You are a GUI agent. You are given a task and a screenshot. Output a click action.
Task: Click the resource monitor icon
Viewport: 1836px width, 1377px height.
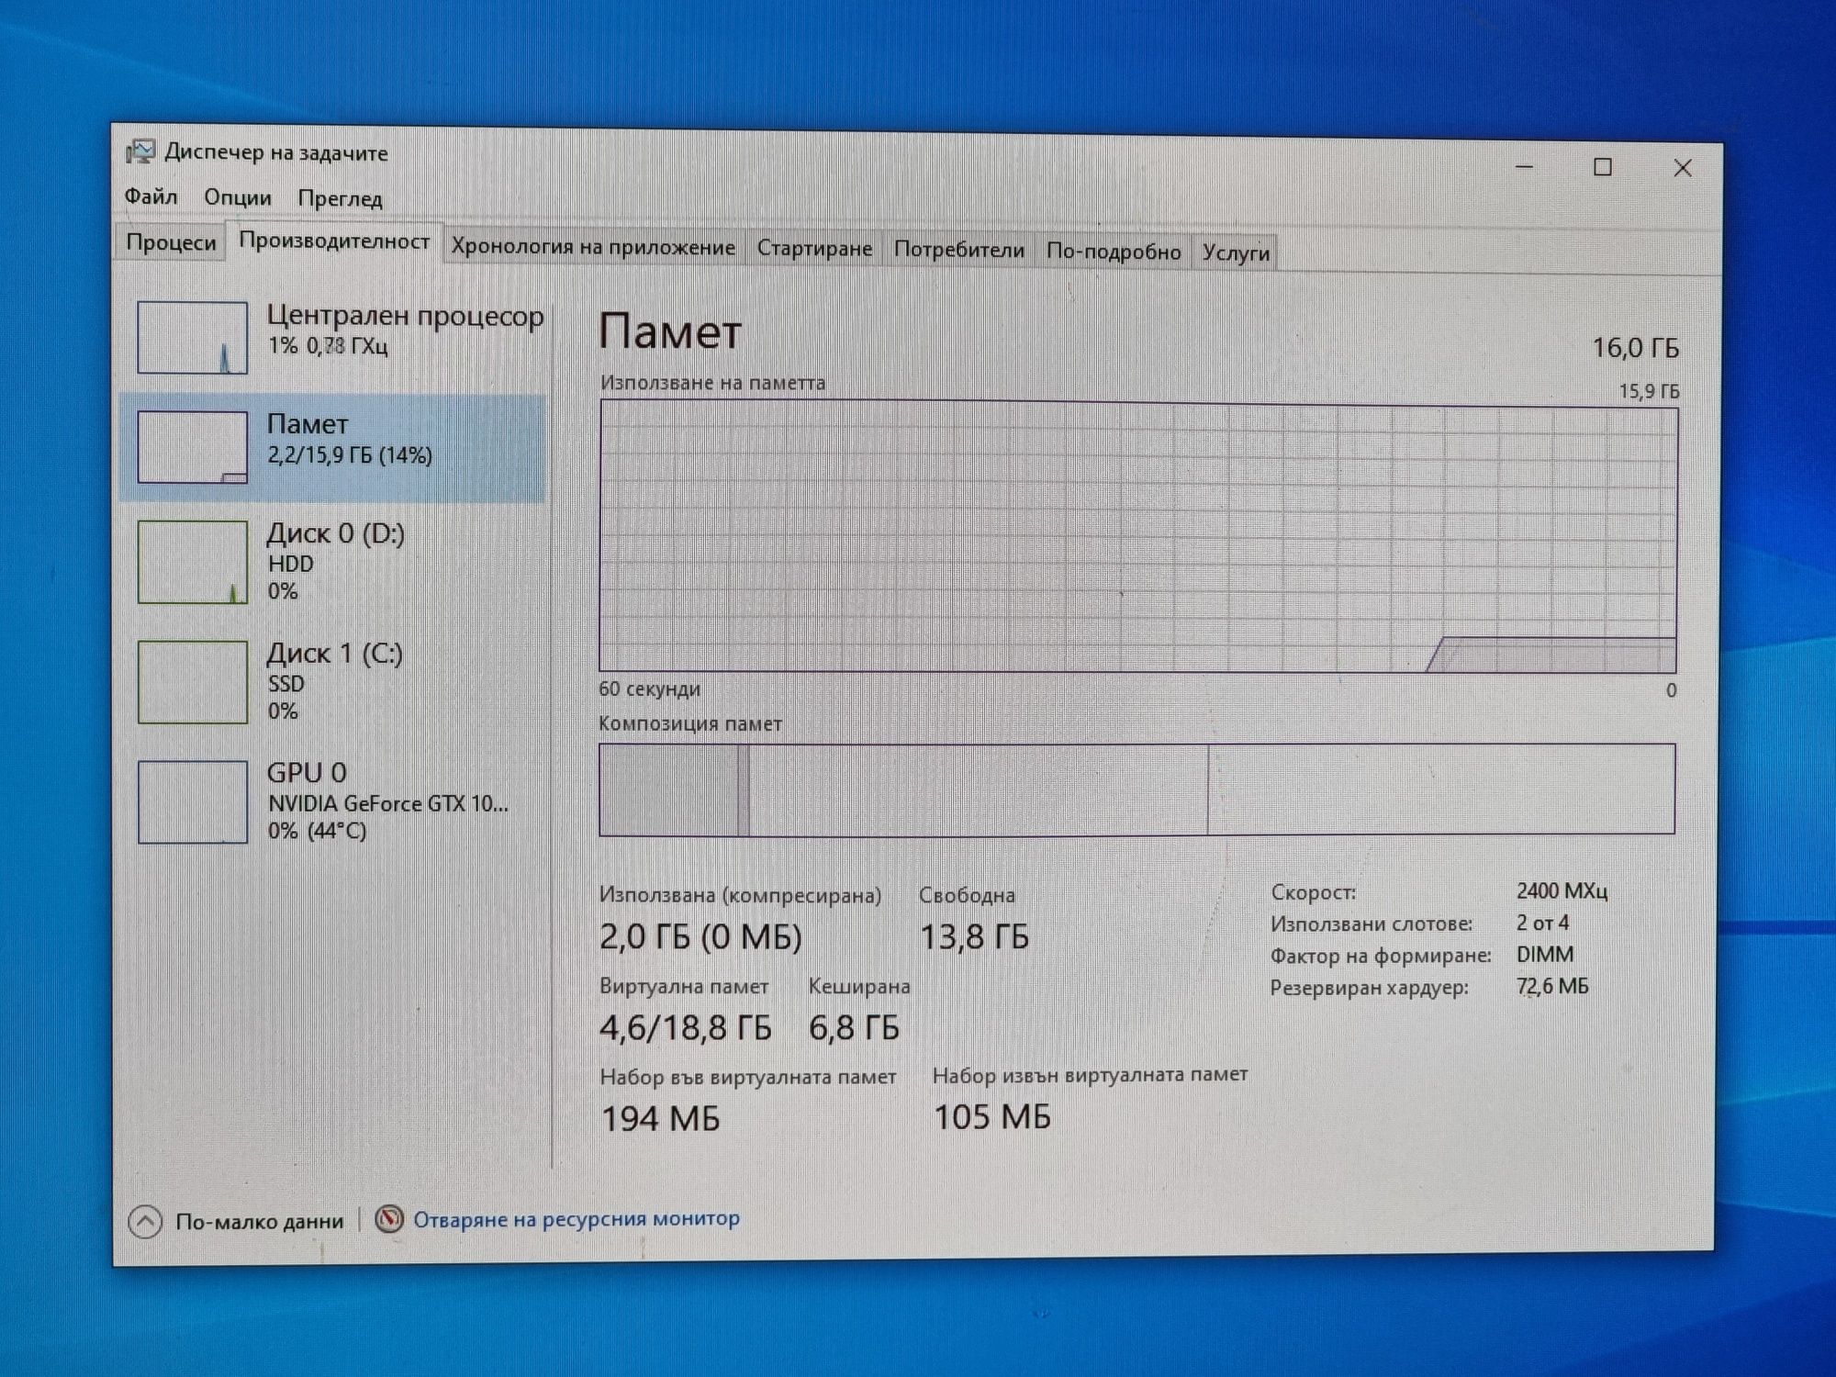click(389, 1219)
